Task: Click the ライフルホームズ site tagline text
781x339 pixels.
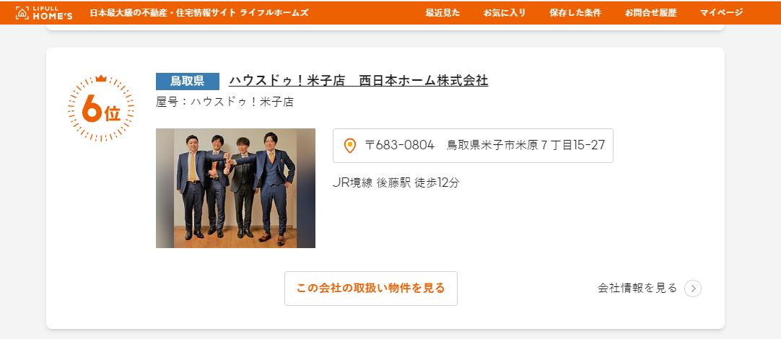Action: pos(198,13)
